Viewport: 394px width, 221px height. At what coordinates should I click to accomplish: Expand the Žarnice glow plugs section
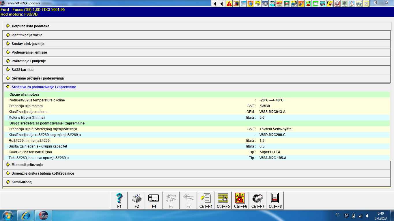197,69
